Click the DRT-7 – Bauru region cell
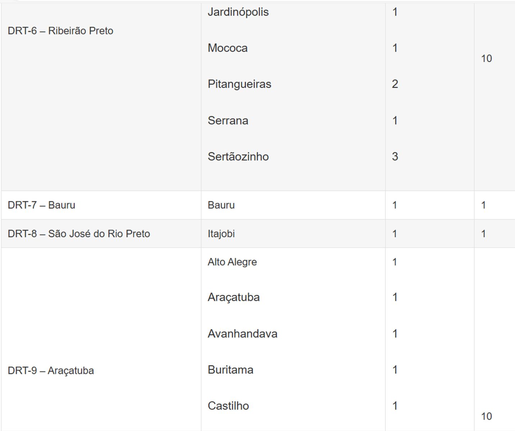Image resolution: width=515 pixels, height=431 pixels. click(41, 205)
